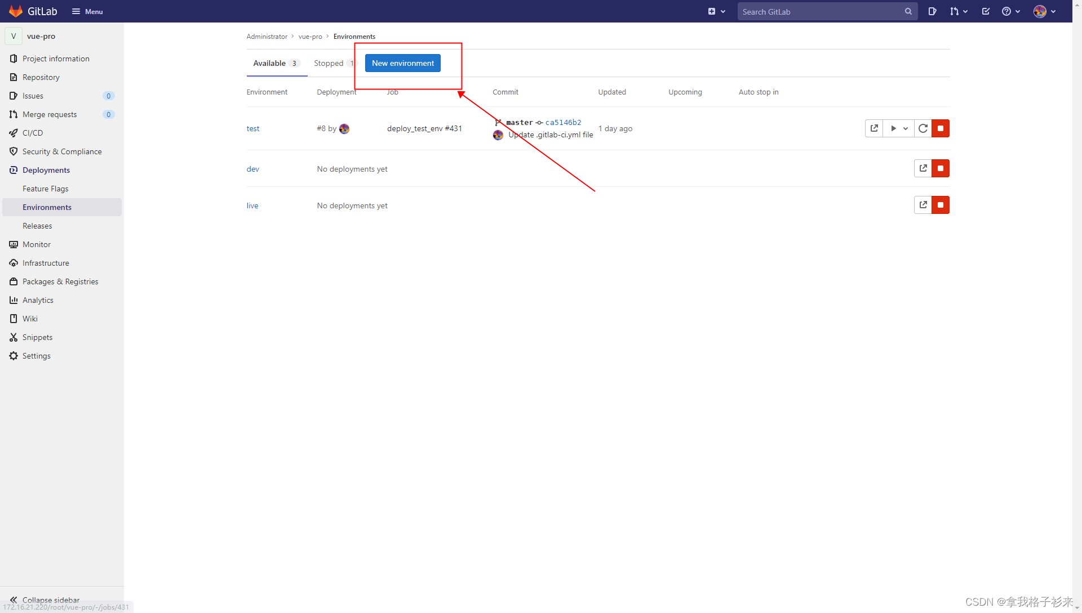Open the main Menu
Image resolution: width=1082 pixels, height=613 pixels.
(x=87, y=11)
